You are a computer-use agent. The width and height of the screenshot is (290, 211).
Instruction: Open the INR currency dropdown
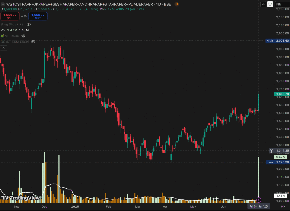click(x=282, y=4)
